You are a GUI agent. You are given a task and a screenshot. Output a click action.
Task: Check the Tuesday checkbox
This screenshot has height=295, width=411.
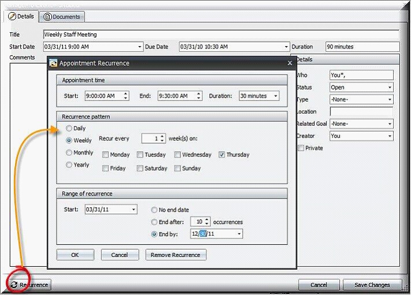(140, 155)
